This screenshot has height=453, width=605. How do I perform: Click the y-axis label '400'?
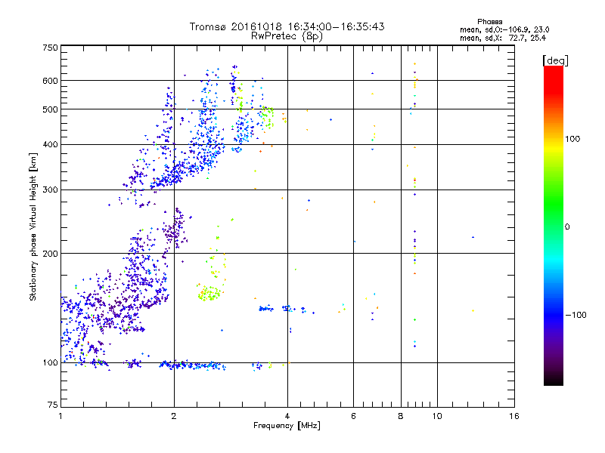[x=51, y=144]
